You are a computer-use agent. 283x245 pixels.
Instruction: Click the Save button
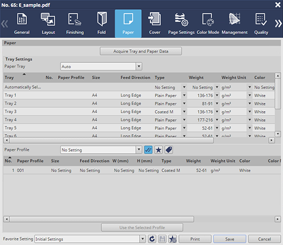click(x=229, y=239)
